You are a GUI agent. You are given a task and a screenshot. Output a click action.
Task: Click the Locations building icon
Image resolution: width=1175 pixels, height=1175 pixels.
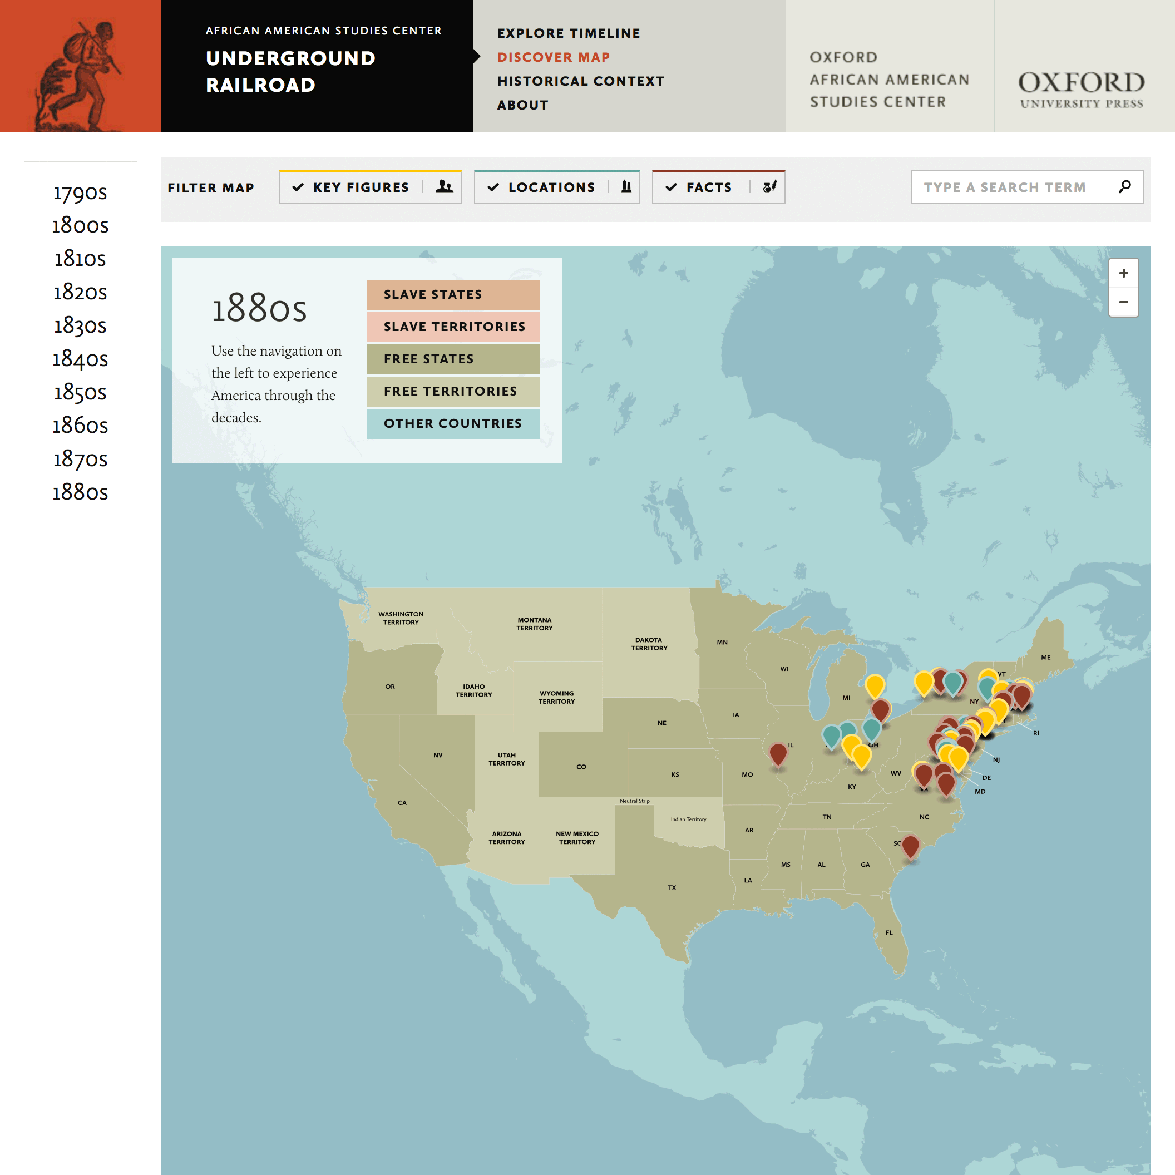coord(626,187)
